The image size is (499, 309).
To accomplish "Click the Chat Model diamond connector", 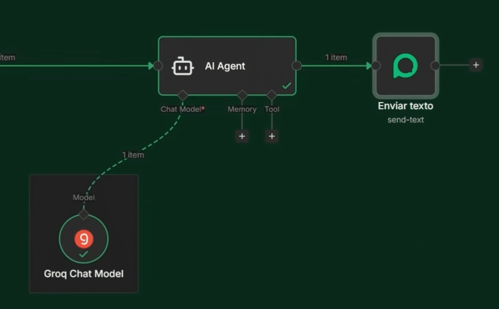I will tap(183, 95).
